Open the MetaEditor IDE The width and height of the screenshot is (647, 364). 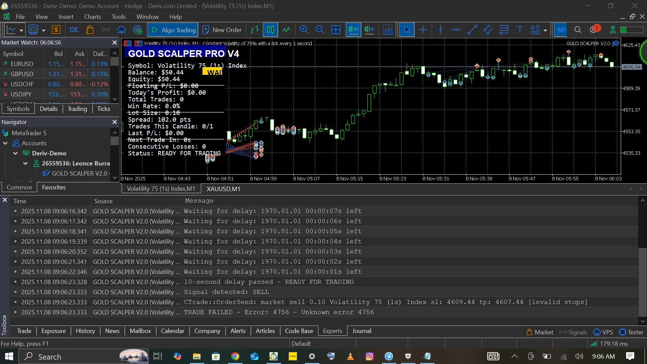coord(74,30)
